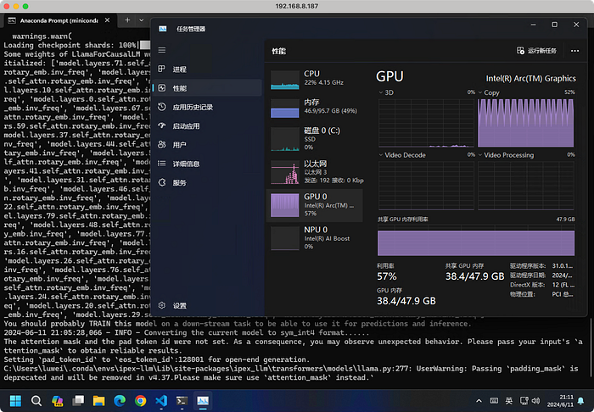The image size is (594, 412).
Task: Click the App history clock icon
Action: tap(162, 107)
